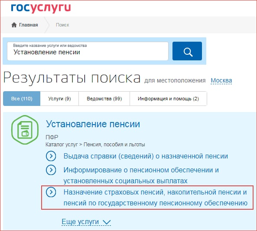Focus the service name search field

88,51
